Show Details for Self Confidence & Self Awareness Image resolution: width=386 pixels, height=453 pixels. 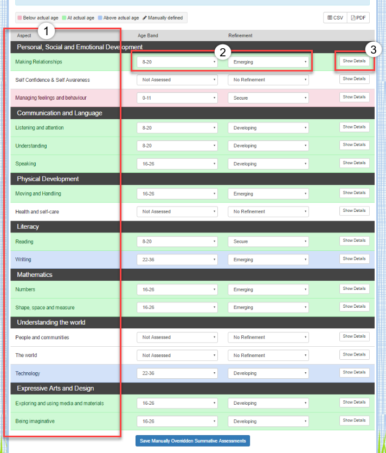(354, 79)
